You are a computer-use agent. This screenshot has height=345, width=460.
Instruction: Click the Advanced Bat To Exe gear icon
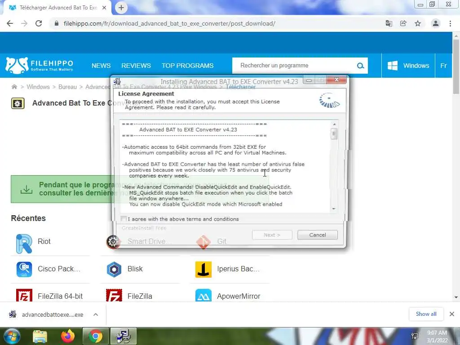point(18,104)
